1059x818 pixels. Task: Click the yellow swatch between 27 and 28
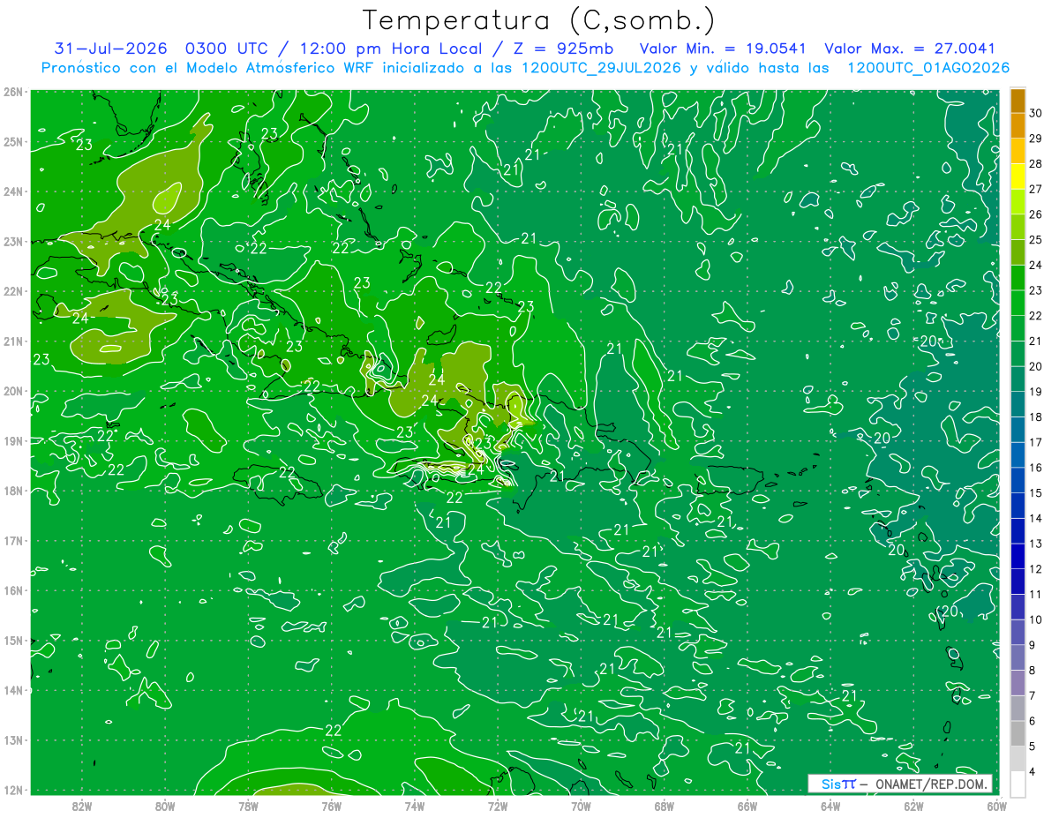[1018, 176]
